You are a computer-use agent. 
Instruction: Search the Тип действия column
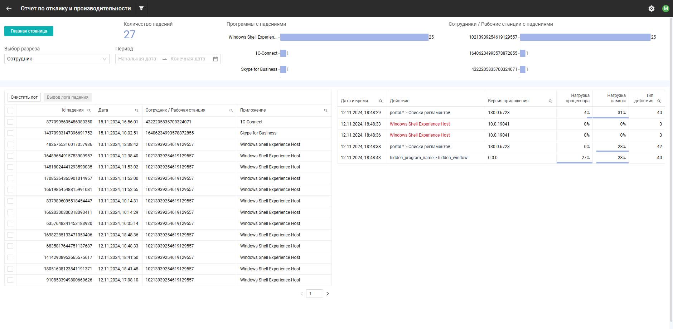[x=659, y=101]
